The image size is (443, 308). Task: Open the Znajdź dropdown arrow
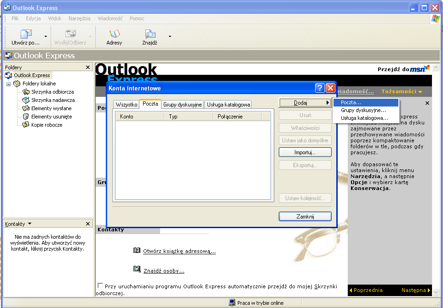click(x=170, y=37)
